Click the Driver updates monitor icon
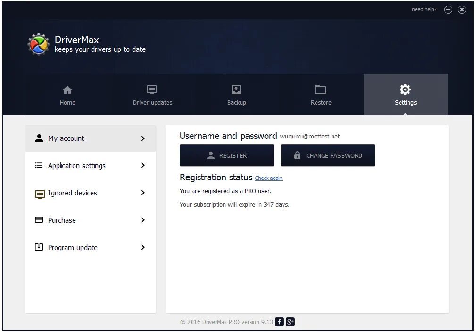The width and height of the screenshot is (475, 332). pos(152,89)
